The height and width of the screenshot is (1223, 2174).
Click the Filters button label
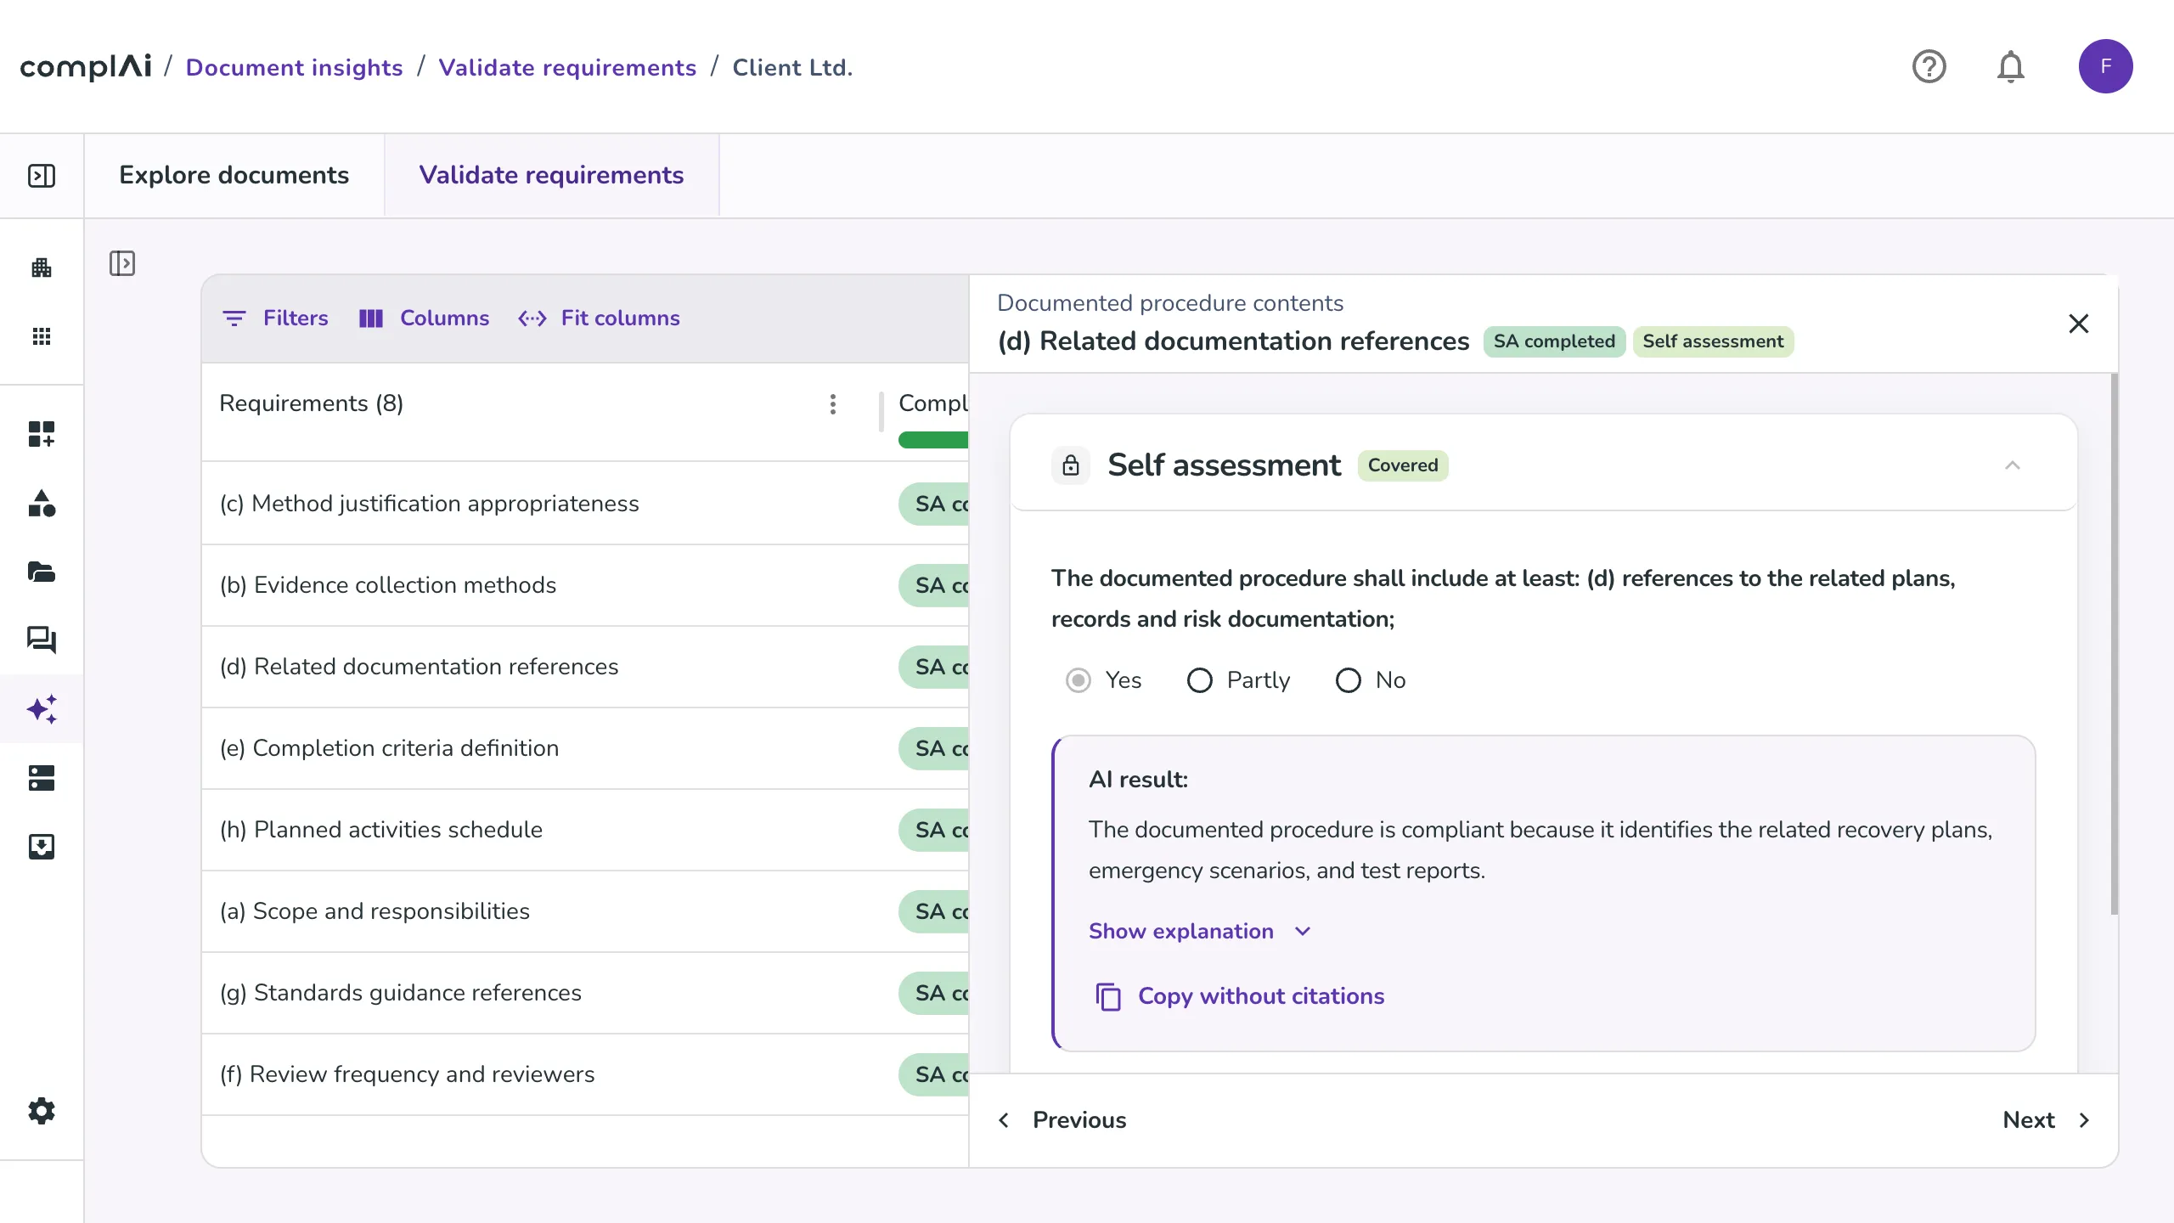click(296, 318)
